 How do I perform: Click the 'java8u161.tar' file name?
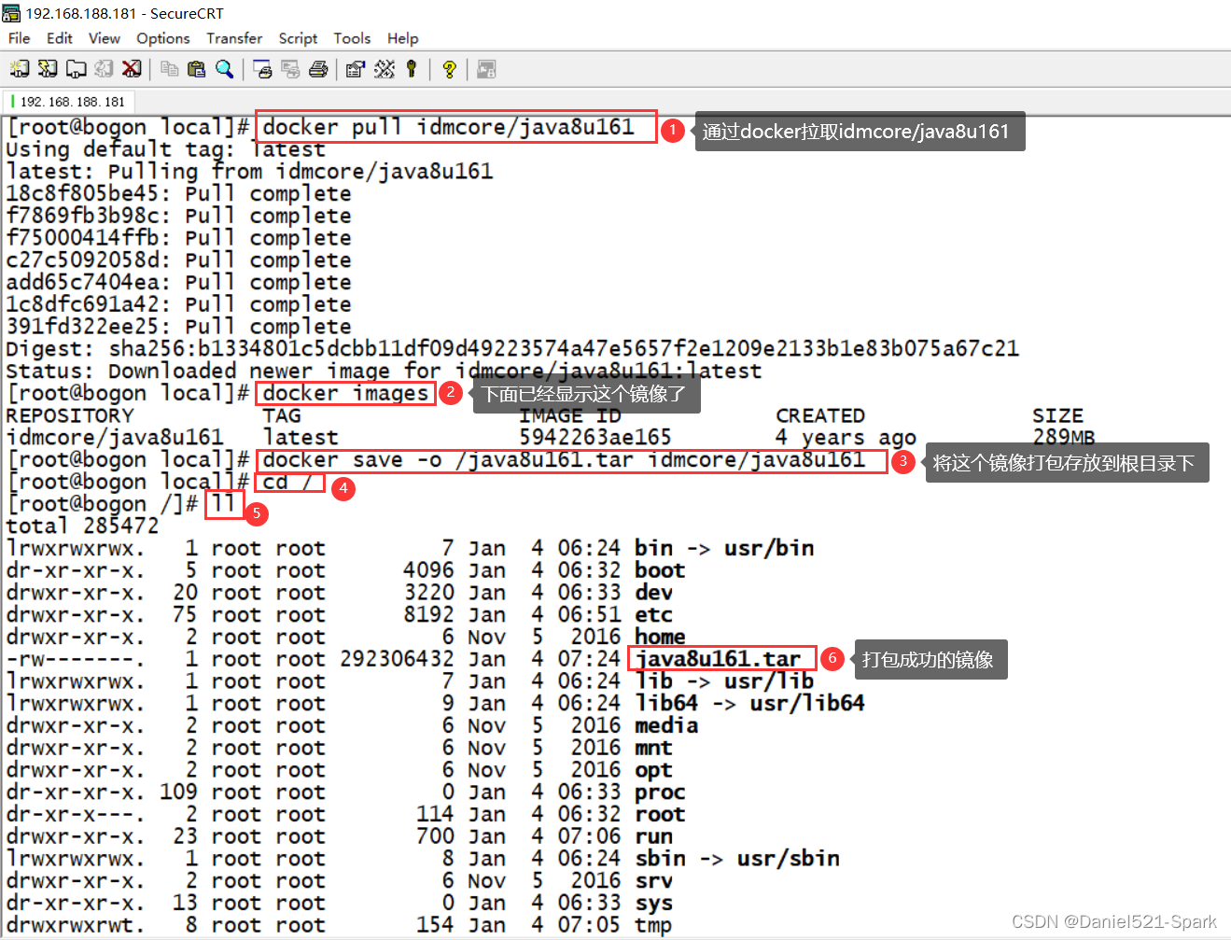(718, 659)
